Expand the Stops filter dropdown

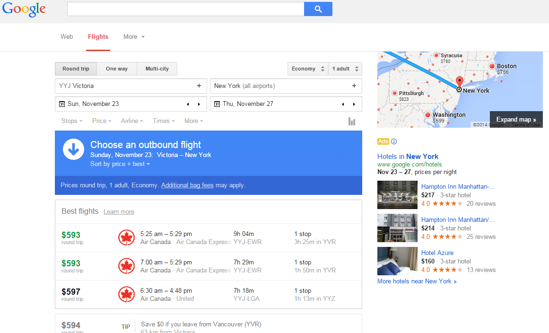[x=72, y=121]
